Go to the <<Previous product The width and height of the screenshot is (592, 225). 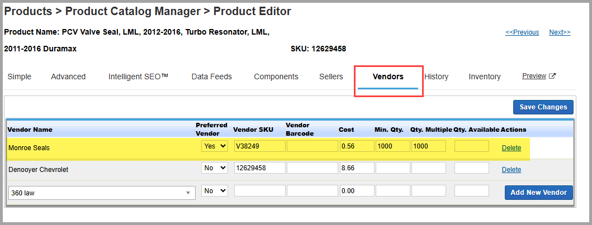point(522,32)
